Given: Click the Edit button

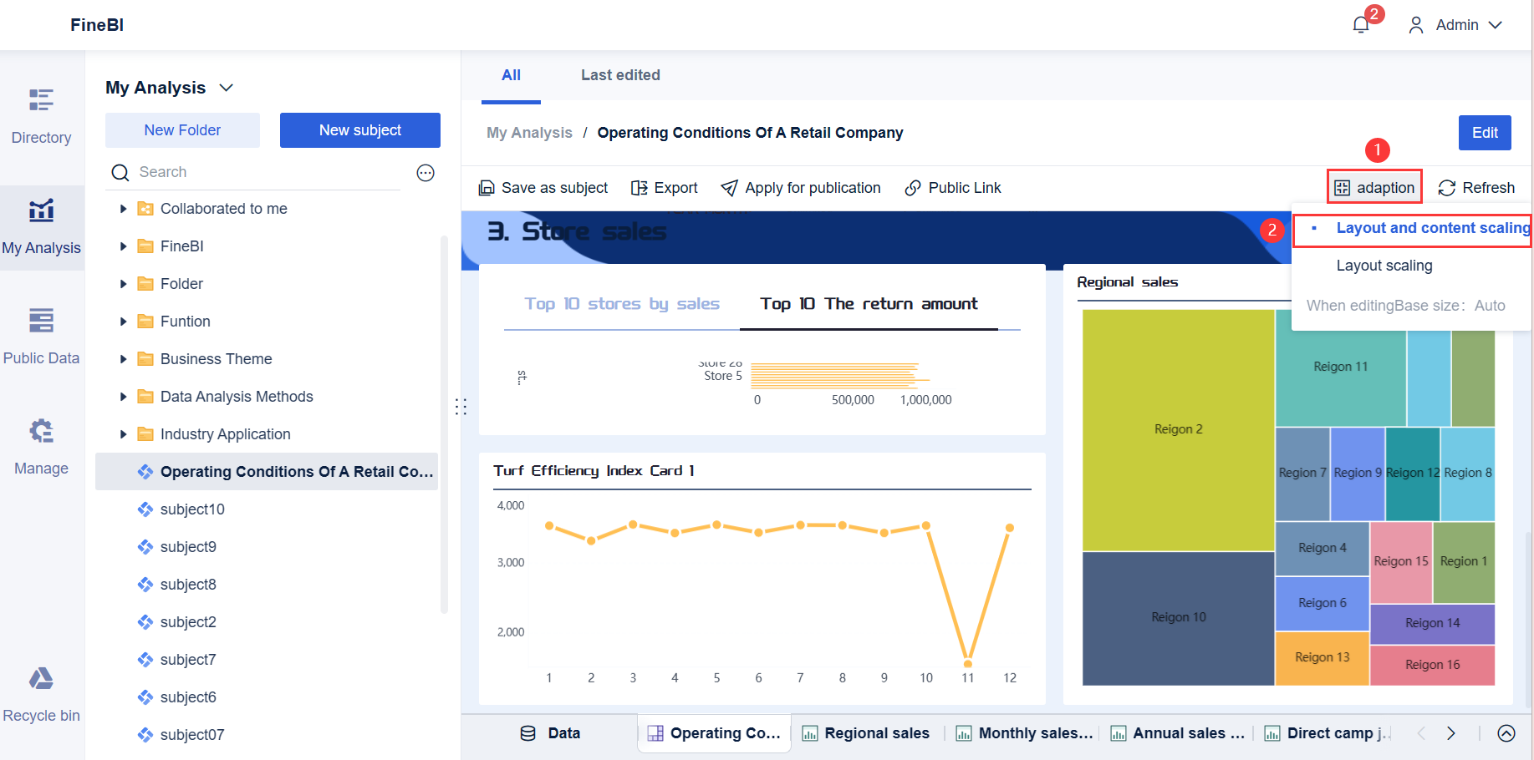Looking at the screenshot, I should coord(1485,132).
